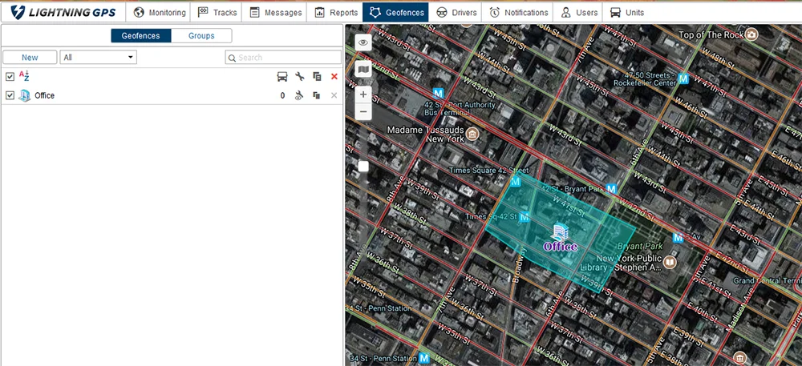Click the 42 St - Bryant Park metro icon

click(611, 189)
